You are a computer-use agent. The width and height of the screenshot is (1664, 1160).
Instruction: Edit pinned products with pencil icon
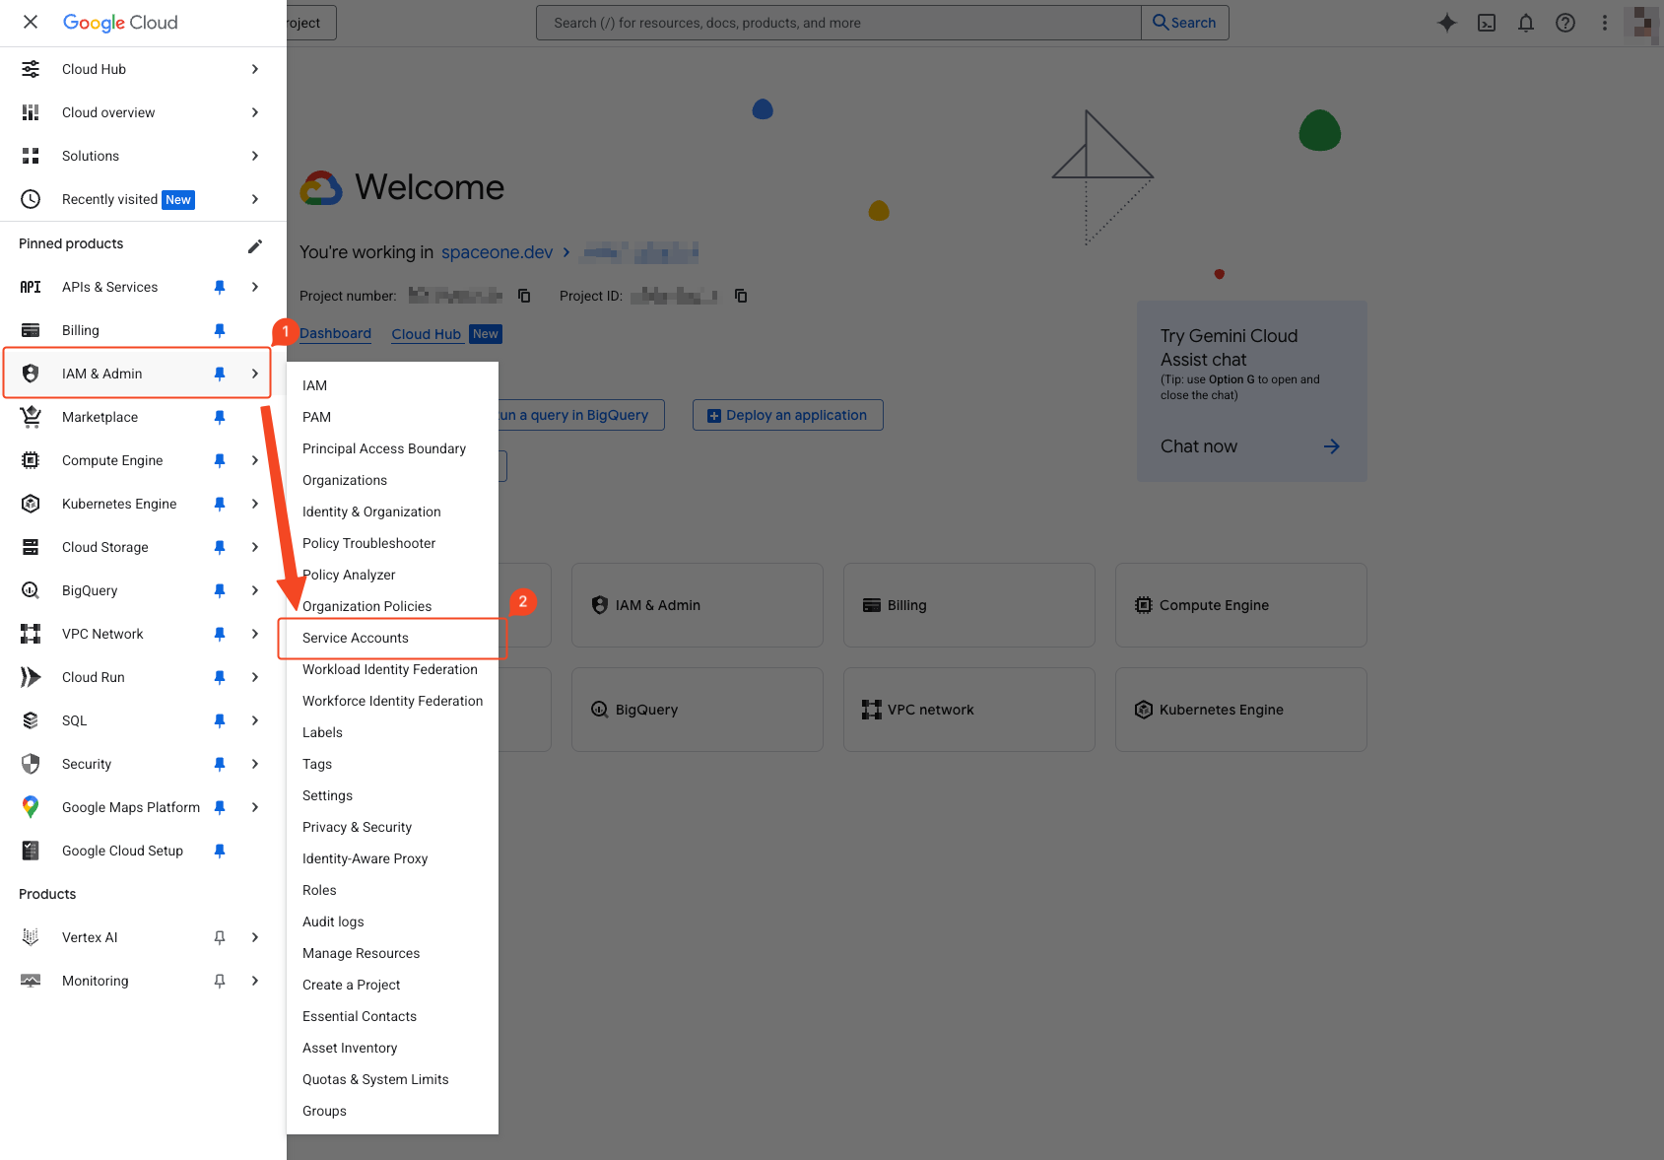click(255, 245)
